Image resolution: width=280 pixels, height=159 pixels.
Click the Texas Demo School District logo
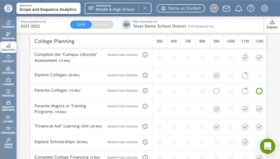(126, 25)
